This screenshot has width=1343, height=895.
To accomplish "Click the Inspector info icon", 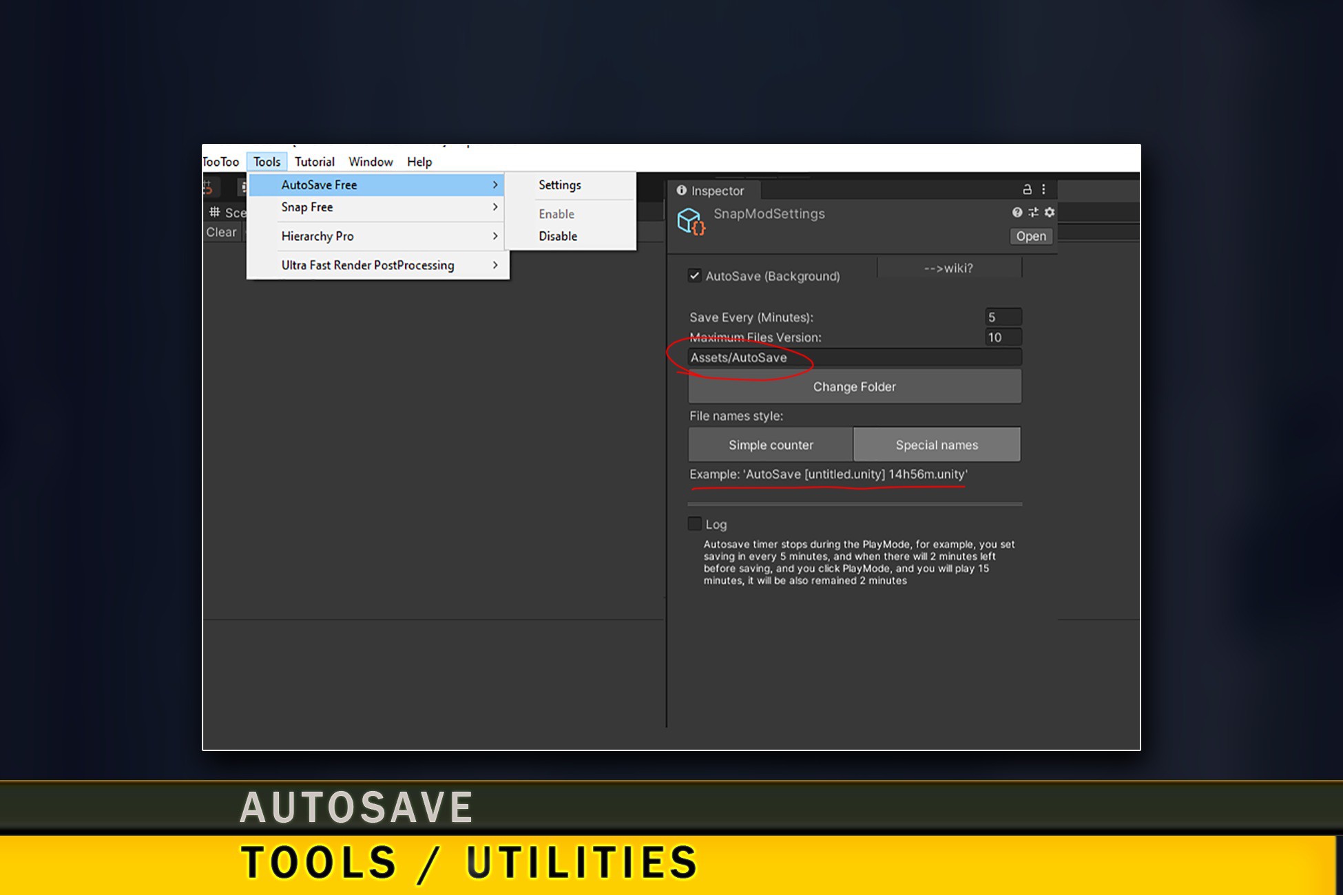I will pos(681,191).
